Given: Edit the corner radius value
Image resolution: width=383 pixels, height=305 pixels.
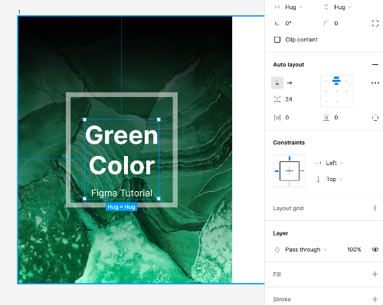Looking at the screenshot, I should [336, 24].
